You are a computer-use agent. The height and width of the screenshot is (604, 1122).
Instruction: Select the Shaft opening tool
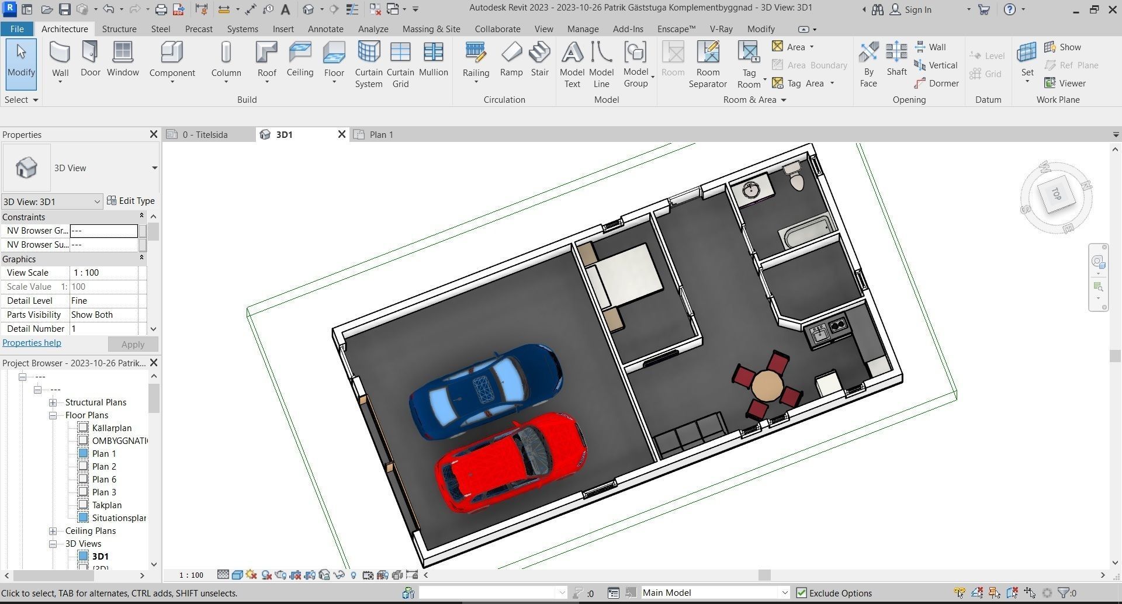[x=896, y=60]
